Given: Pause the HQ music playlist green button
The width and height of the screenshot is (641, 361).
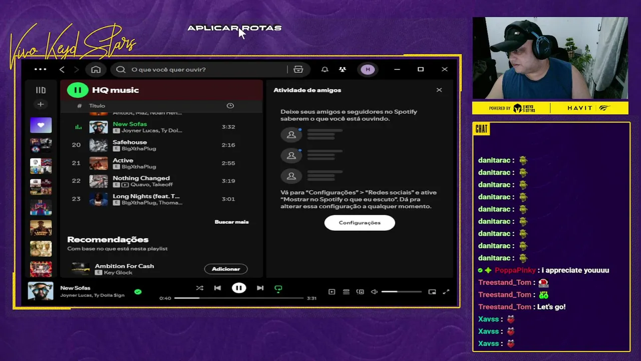Looking at the screenshot, I should 78,90.
